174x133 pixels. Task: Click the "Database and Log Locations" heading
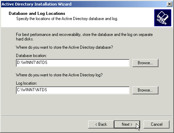click(x=37, y=13)
